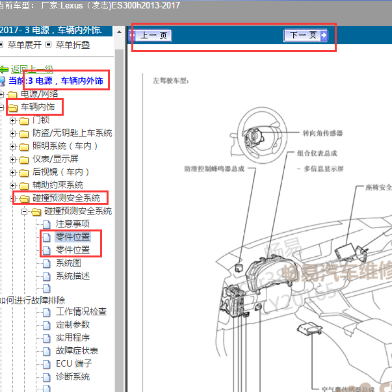Click the document icon for 系统图
Image resolution: width=392 pixels, height=392 pixels.
tap(47, 263)
